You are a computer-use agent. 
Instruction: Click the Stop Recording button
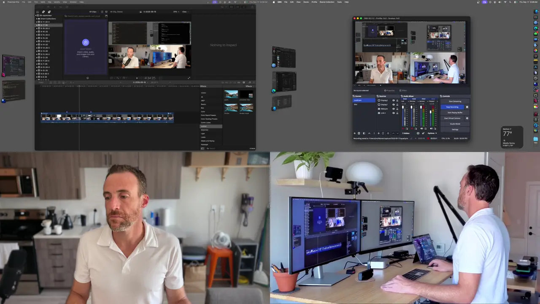point(452,107)
